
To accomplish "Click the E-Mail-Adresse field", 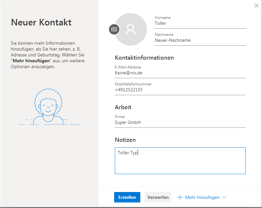I will 180,73.
